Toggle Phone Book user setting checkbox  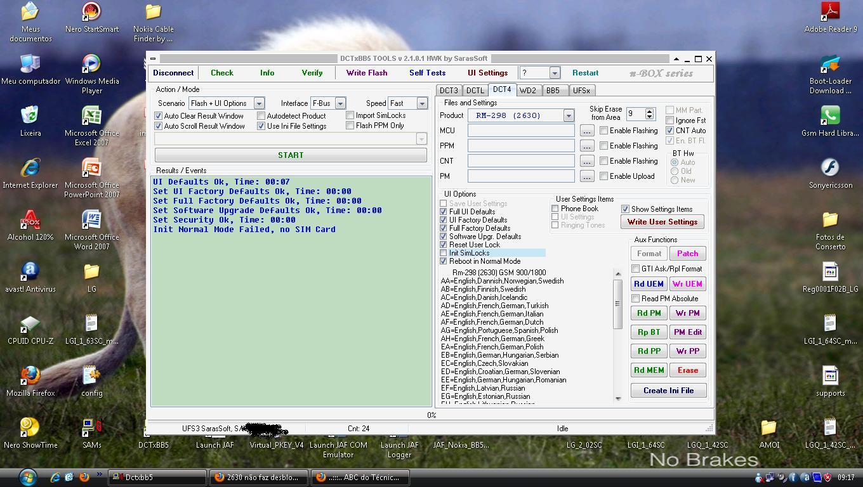[x=555, y=209]
